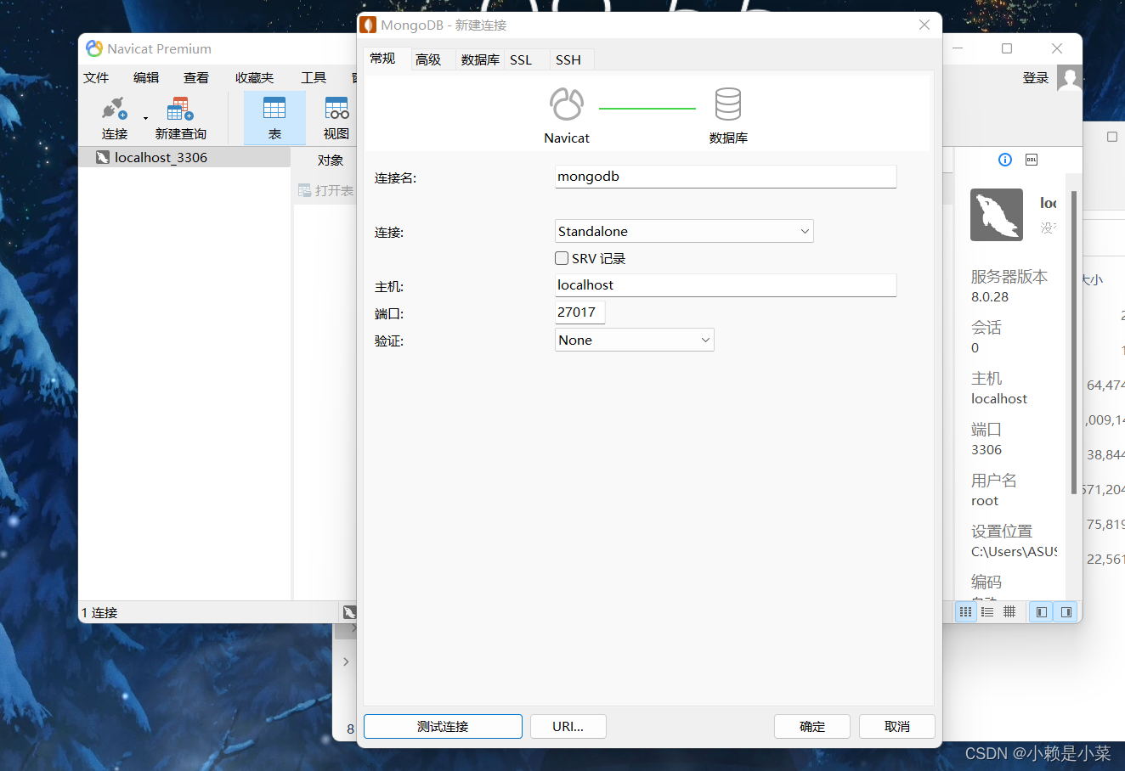The width and height of the screenshot is (1125, 771).
Task: Click the 连接 plug icon in Navicat toolbar
Action: (x=114, y=109)
